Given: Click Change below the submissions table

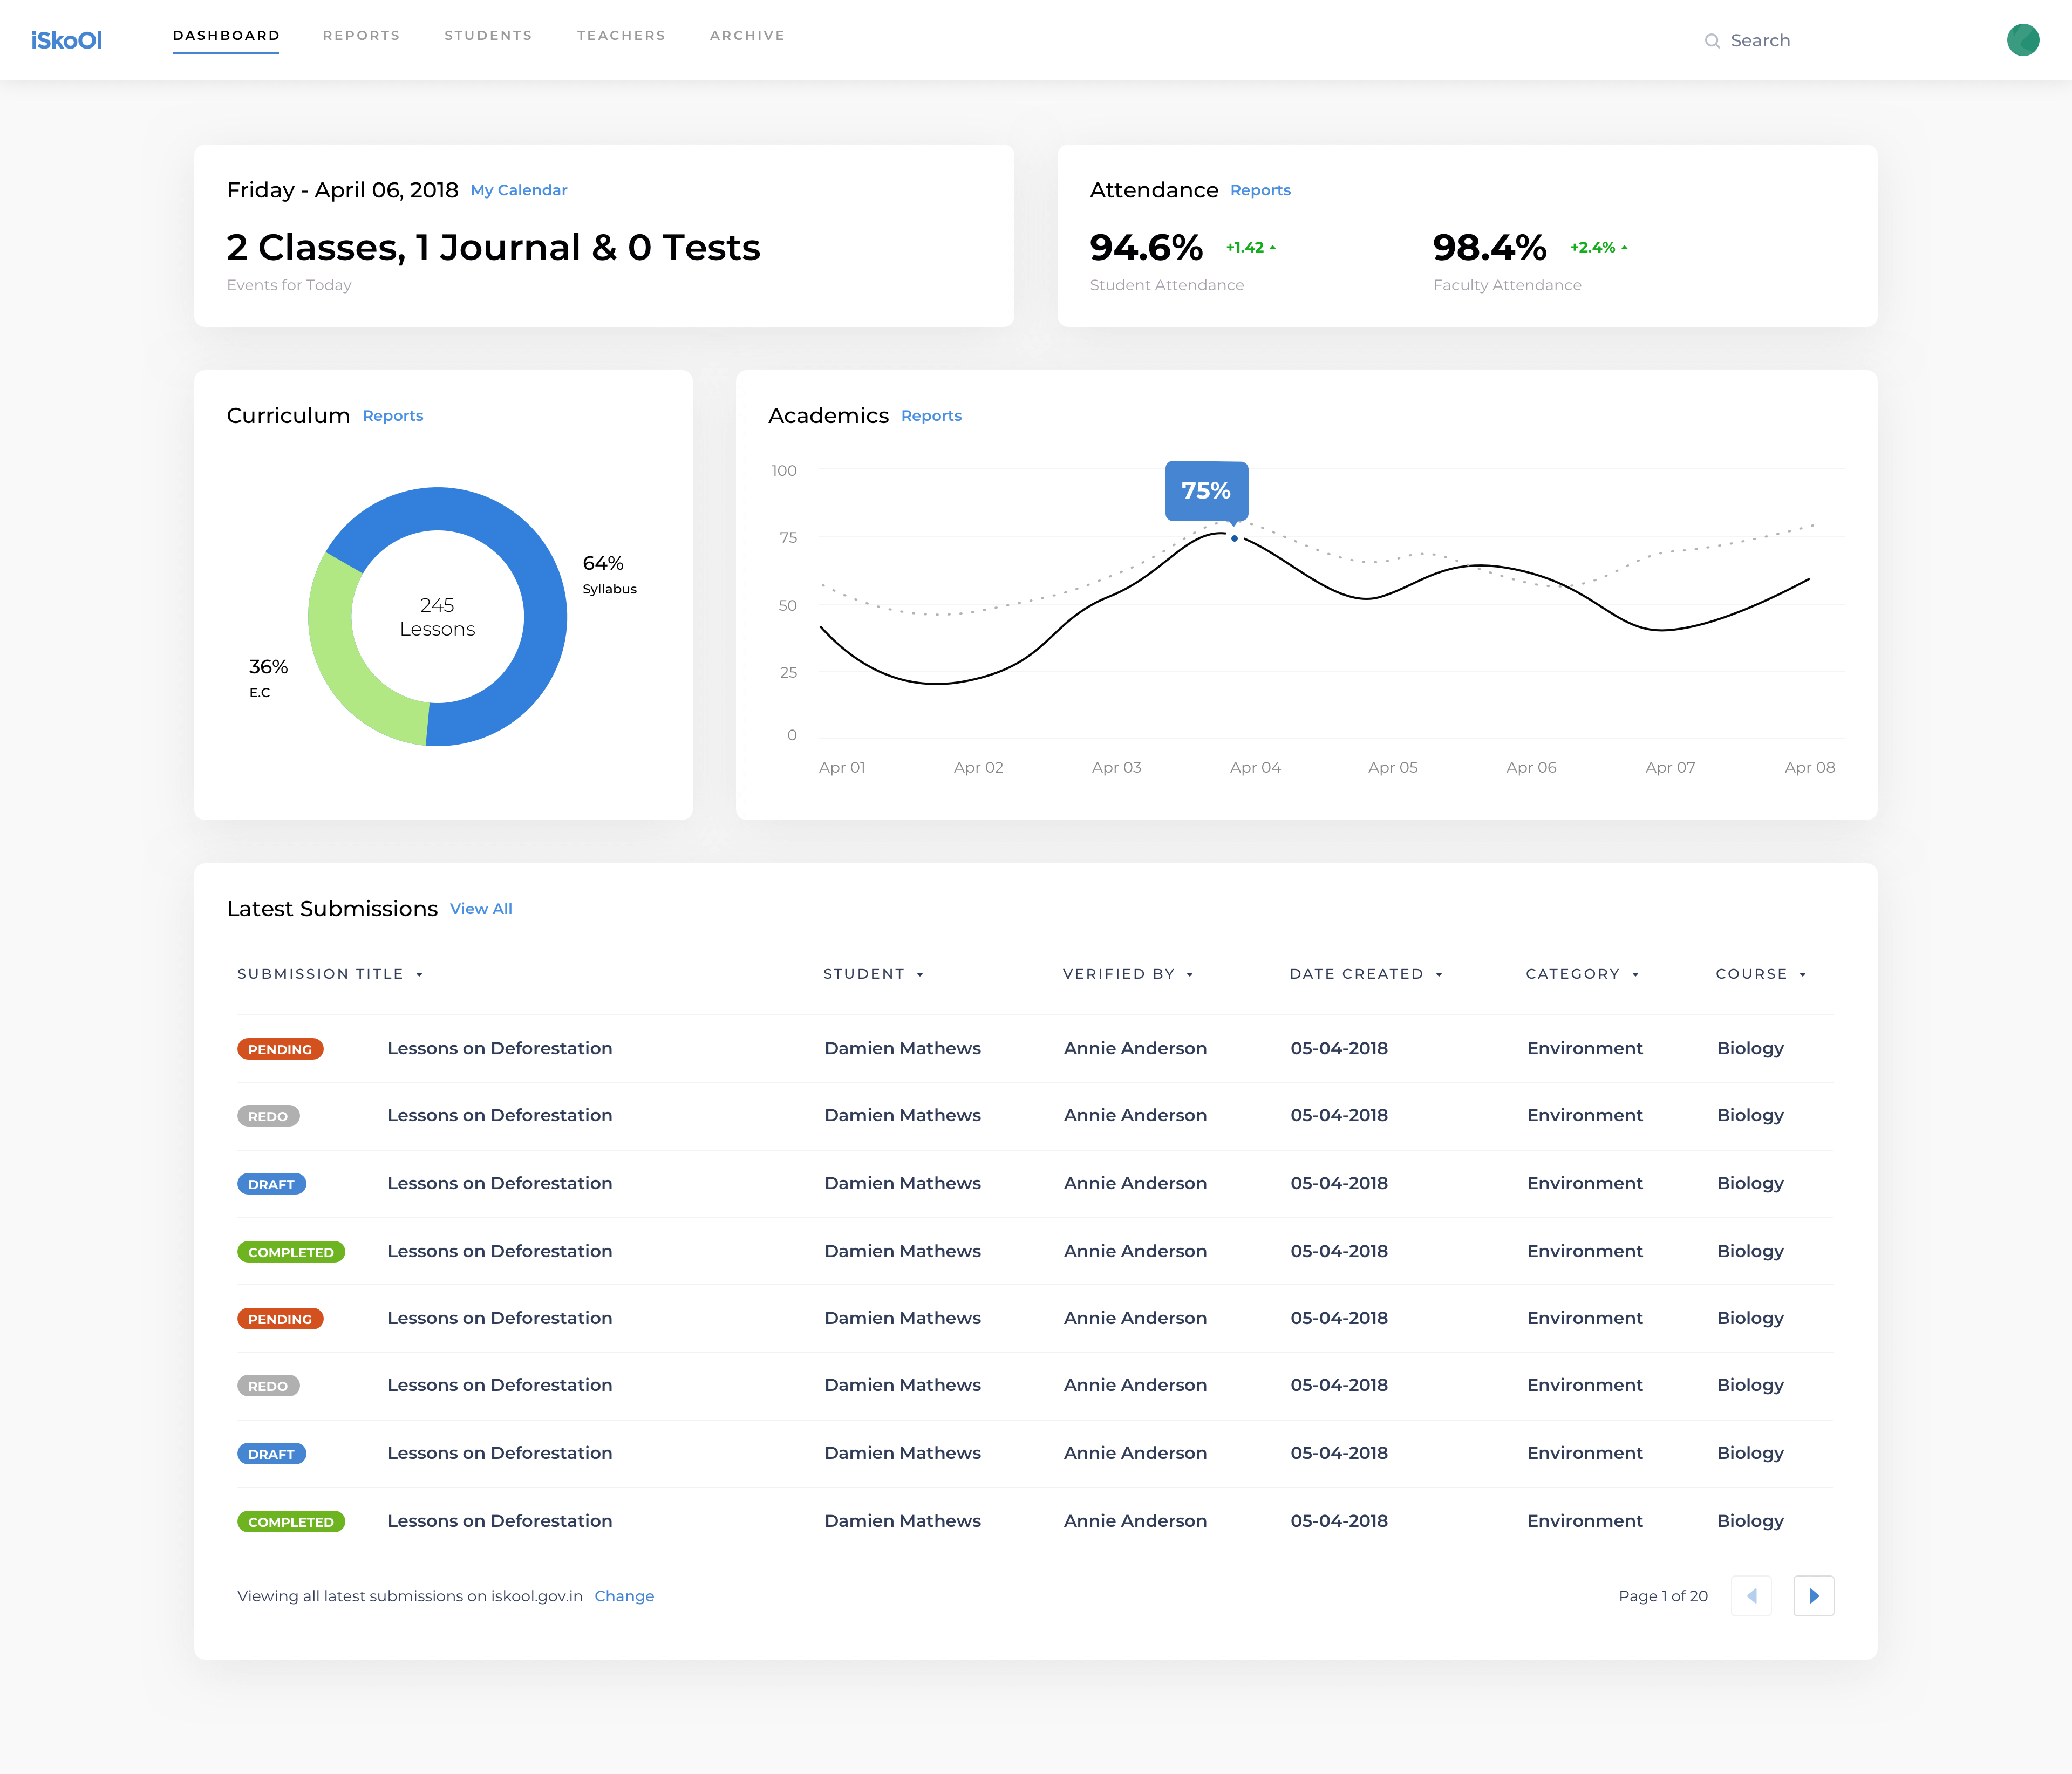Looking at the screenshot, I should click(x=624, y=1596).
